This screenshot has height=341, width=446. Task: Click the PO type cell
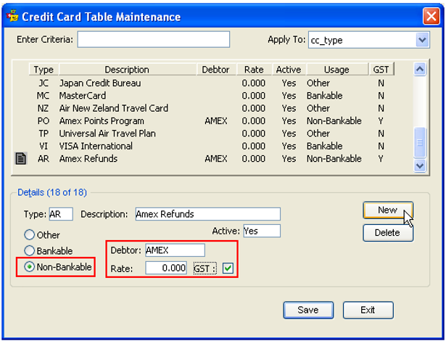[x=44, y=121]
